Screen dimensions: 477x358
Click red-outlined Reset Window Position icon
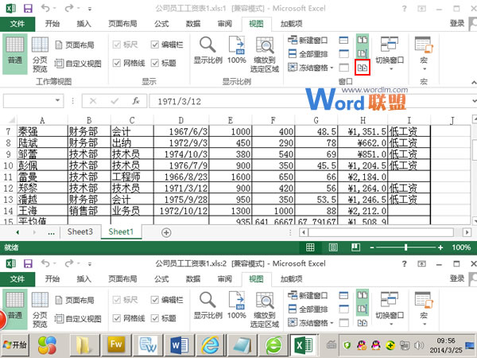click(x=362, y=68)
